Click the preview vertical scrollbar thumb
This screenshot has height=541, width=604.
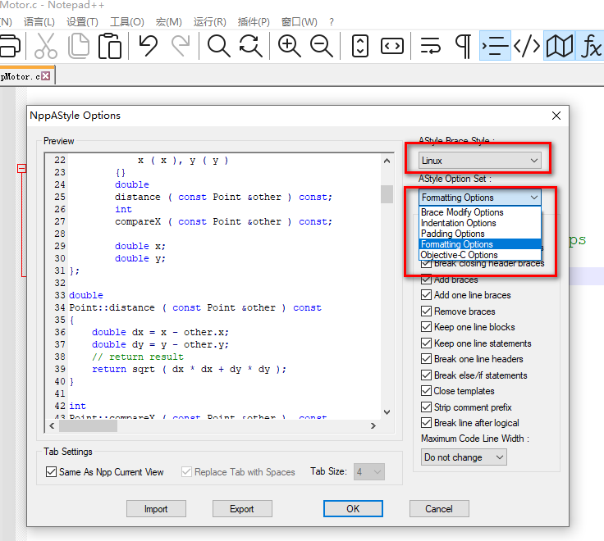pos(387,194)
